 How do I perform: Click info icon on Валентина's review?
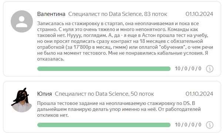coord(209,69)
